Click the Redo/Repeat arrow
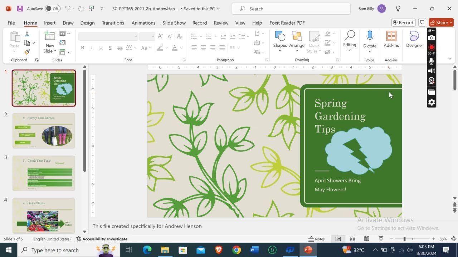This screenshot has width=458, height=257. (81, 9)
